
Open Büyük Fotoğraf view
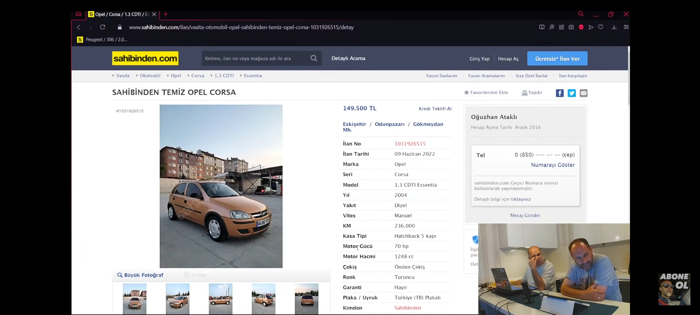(140, 275)
